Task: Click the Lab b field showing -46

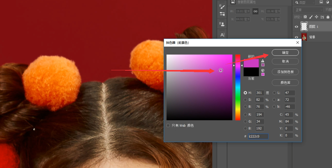Action: (289, 107)
